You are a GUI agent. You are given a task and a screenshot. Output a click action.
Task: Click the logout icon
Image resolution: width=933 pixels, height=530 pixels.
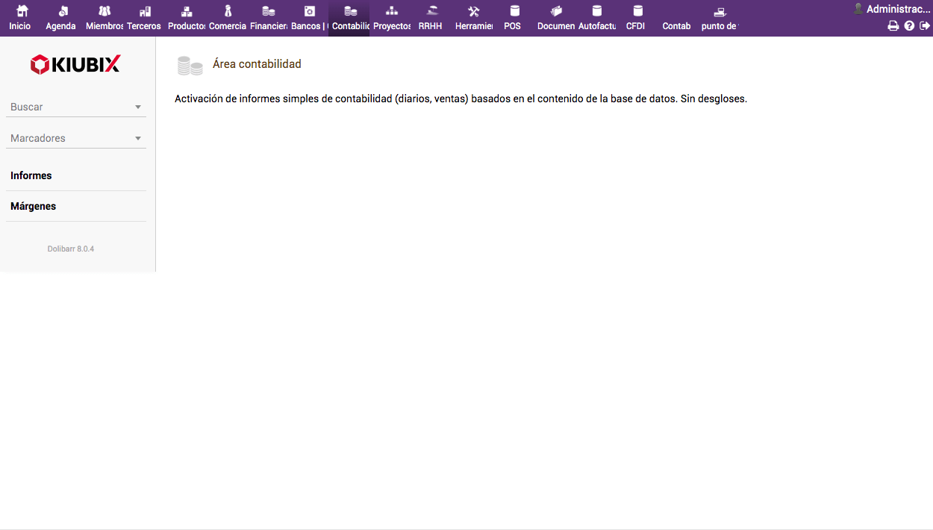(x=925, y=26)
